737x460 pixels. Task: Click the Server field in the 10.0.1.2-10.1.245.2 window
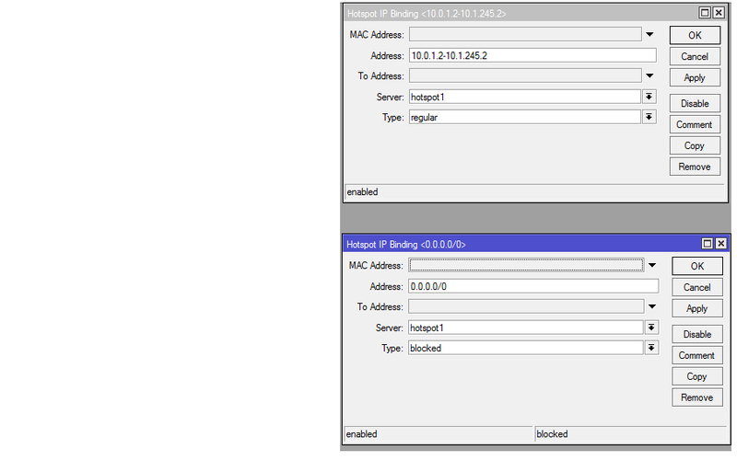[x=524, y=97]
